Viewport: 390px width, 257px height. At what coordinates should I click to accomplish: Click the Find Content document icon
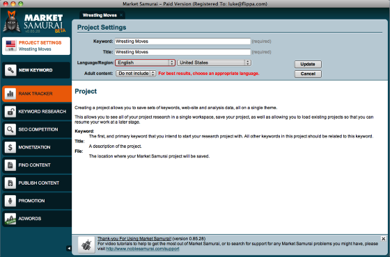pos(10,165)
